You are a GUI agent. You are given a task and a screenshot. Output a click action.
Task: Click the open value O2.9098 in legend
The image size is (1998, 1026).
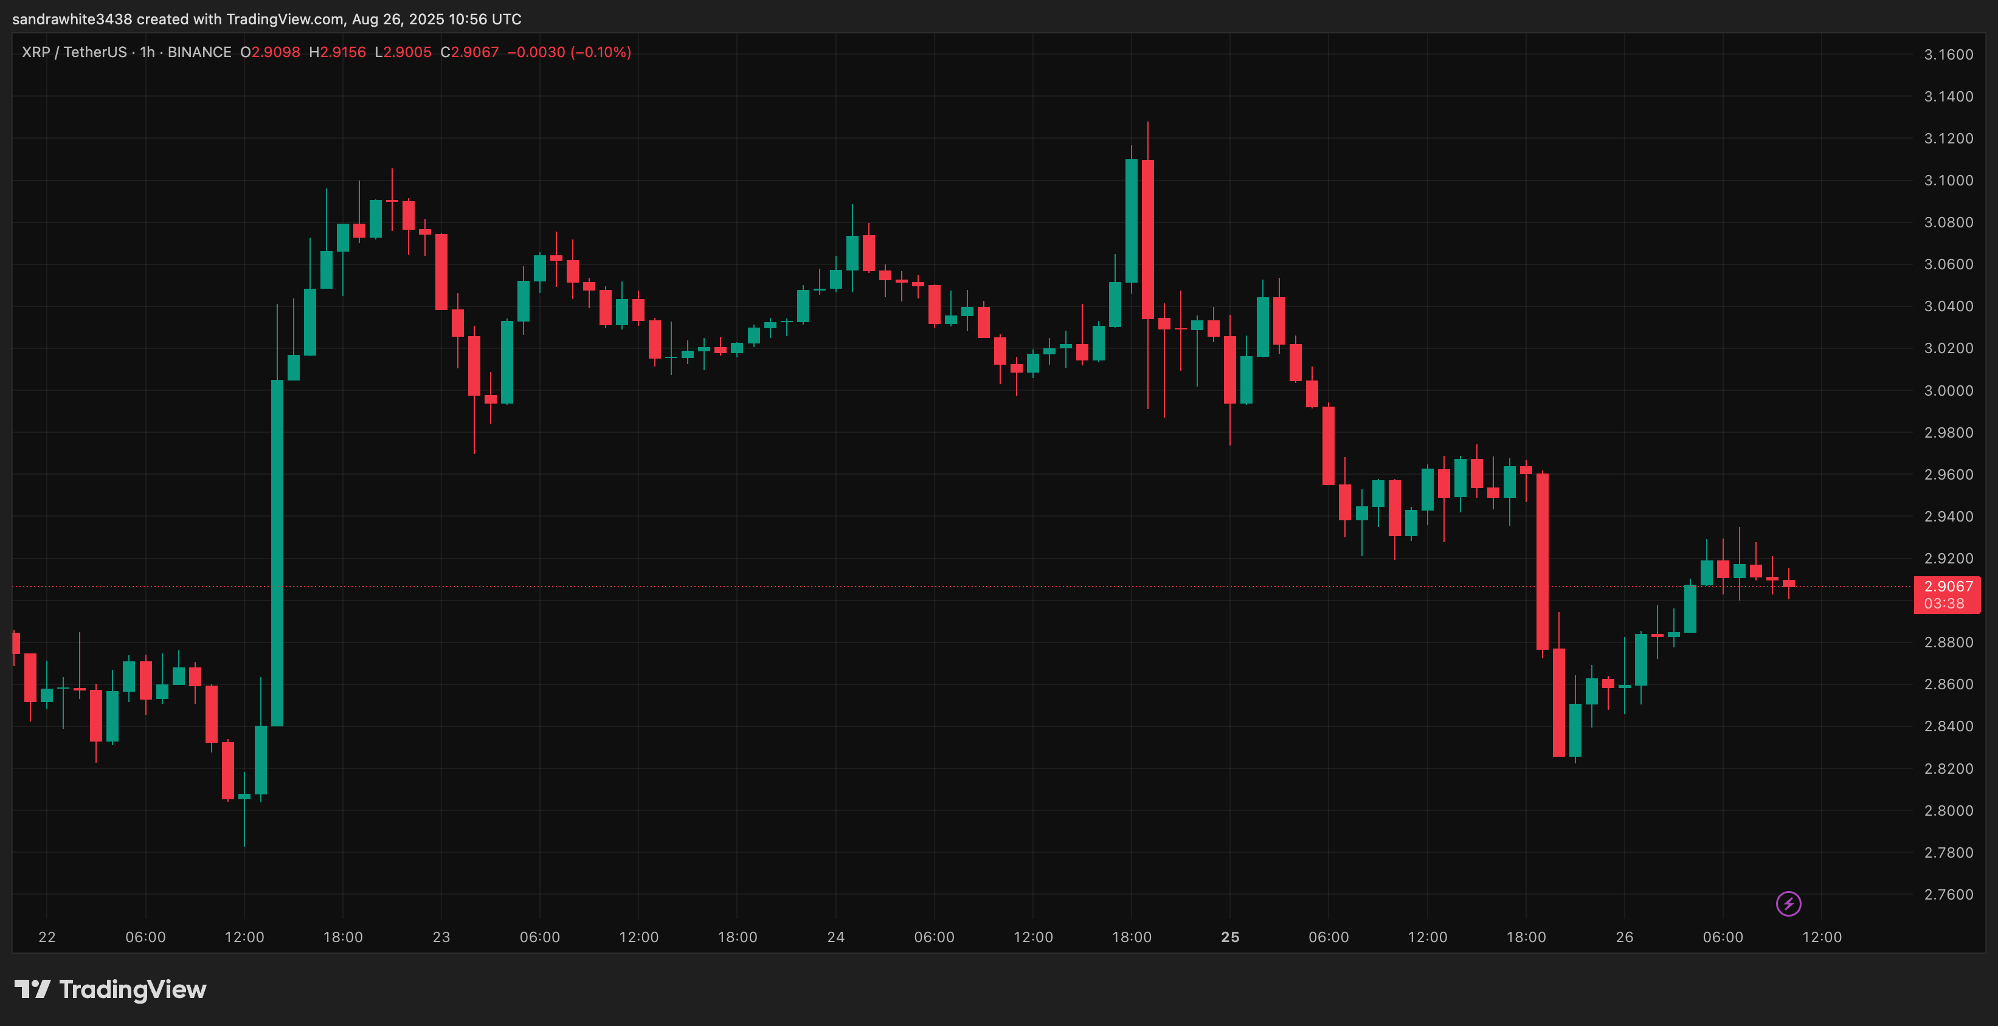point(270,52)
